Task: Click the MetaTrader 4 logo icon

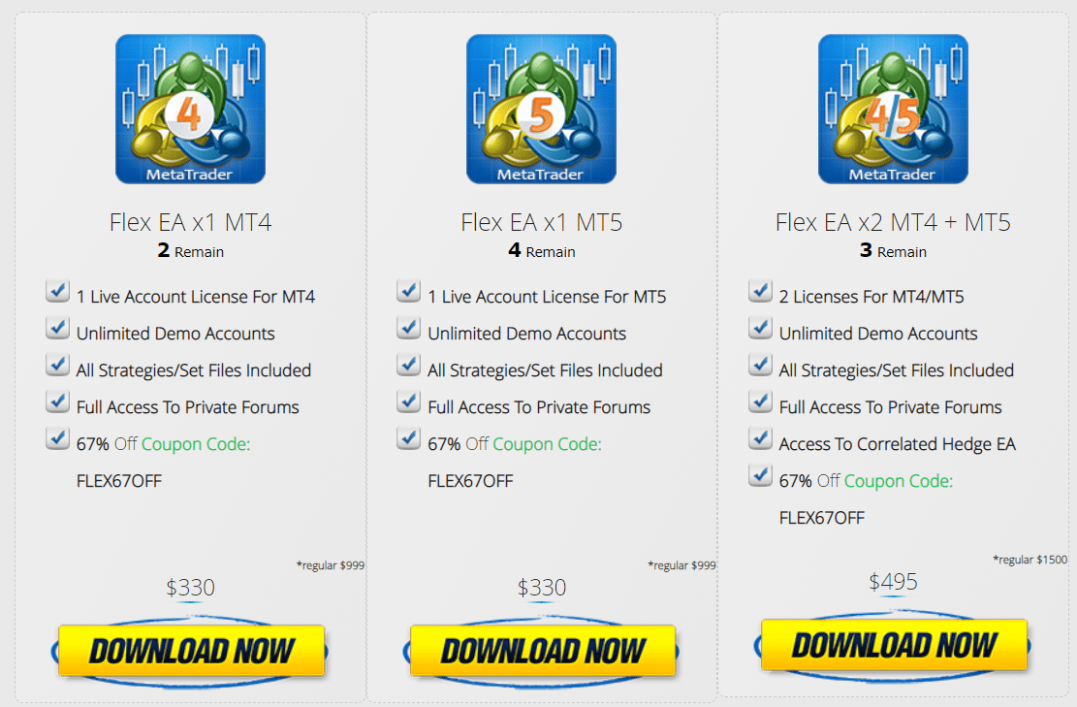Action: tap(190, 110)
